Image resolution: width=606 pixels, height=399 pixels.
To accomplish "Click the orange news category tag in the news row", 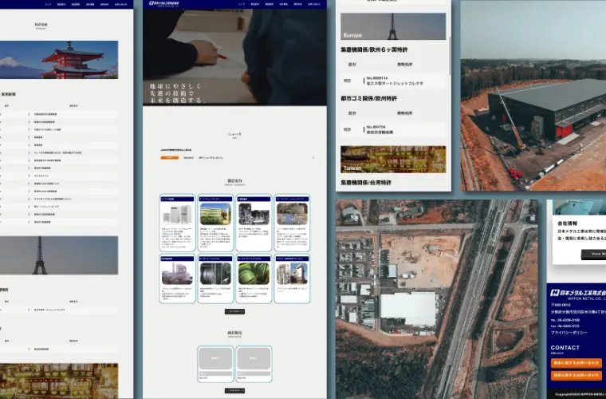I will [170, 158].
